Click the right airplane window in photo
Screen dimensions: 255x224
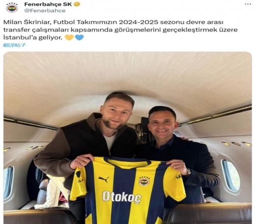coord(231,176)
